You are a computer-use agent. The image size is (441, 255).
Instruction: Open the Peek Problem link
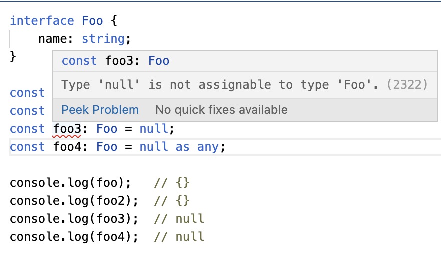coord(100,110)
